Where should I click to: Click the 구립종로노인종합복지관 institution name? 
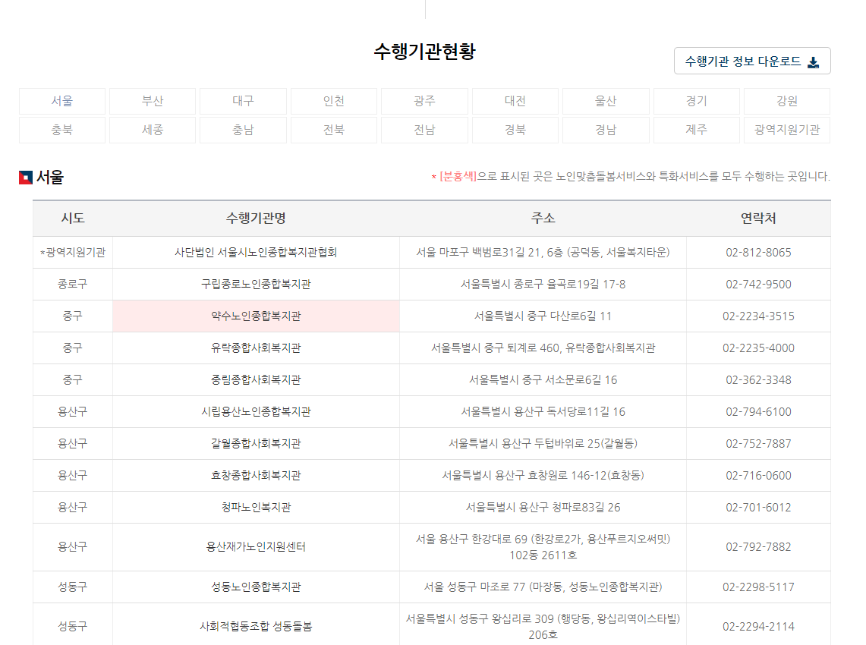tap(256, 284)
